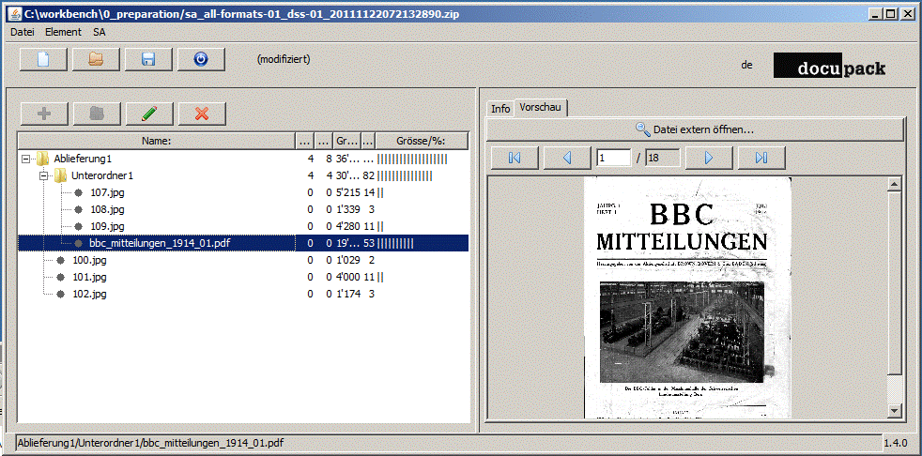Click the total pages field showing 18
This screenshot has width=922, height=456.
(x=663, y=158)
